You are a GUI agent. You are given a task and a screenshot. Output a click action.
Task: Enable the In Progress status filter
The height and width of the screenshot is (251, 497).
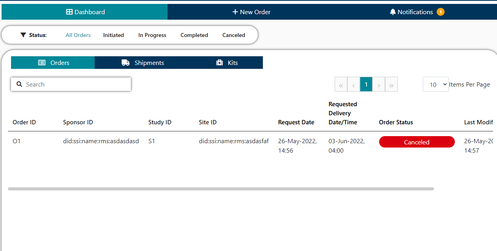pyautogui.click(x=152, y=35)
